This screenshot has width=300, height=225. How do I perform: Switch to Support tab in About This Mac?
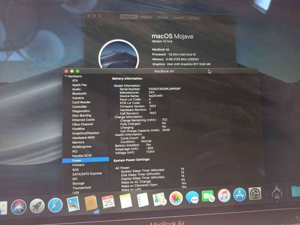coord(178,18)
